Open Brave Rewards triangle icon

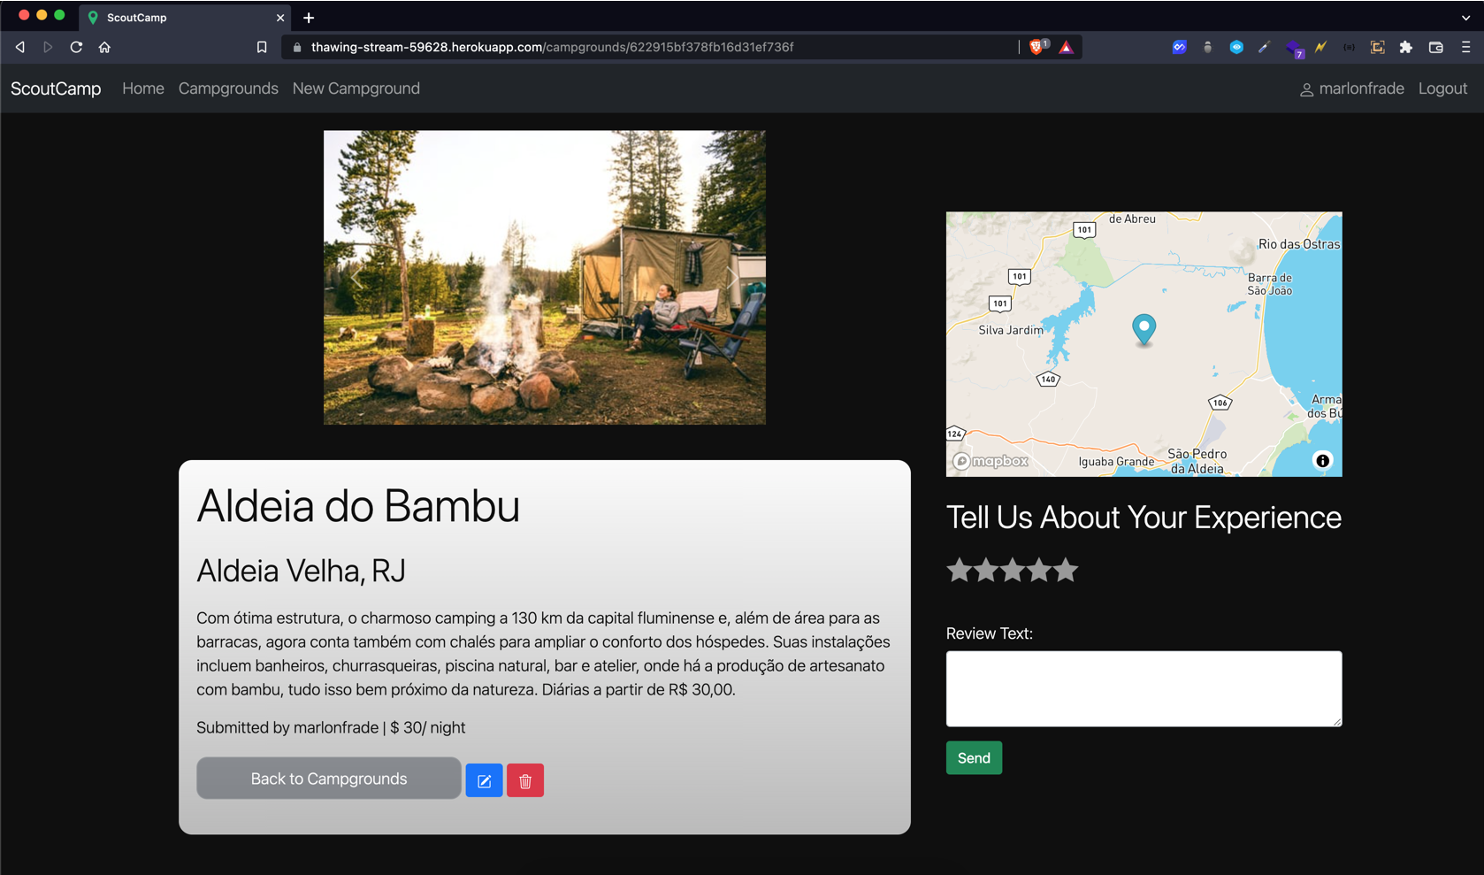tap(1066, 47)
